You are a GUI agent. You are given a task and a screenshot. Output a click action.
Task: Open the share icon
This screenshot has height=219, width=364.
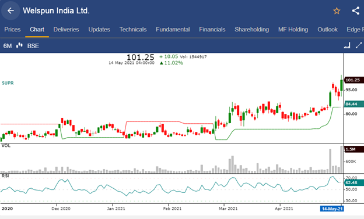(x=356, y=10)
